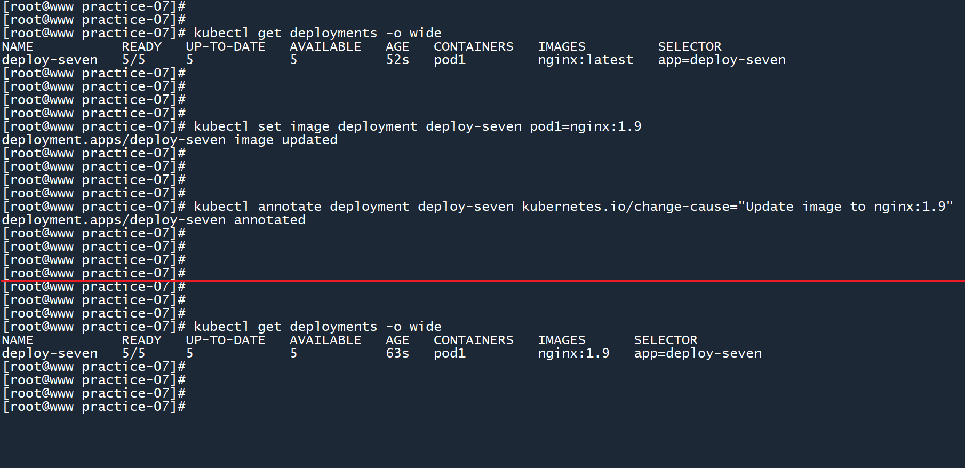Click the SELECTOR header in second table
Image resolution: width=965 pixels, height=468 pixels.
click(x=665, y=340)
